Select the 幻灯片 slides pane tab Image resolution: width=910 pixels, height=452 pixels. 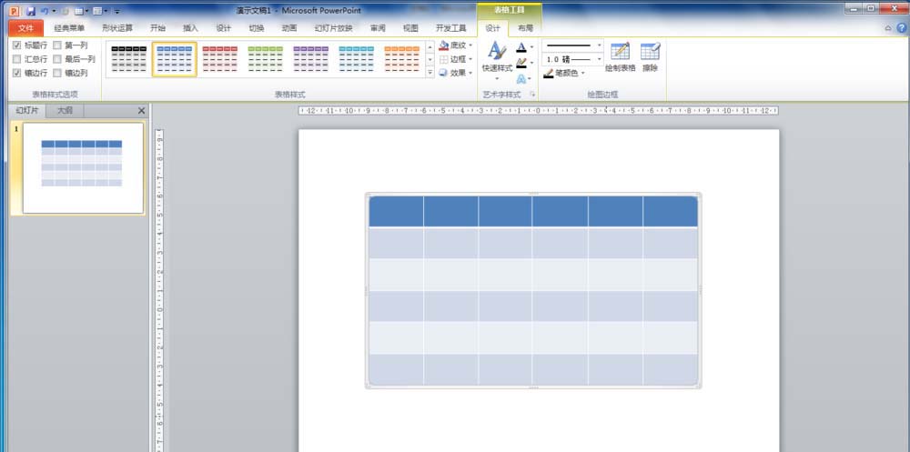click(27, 111)
